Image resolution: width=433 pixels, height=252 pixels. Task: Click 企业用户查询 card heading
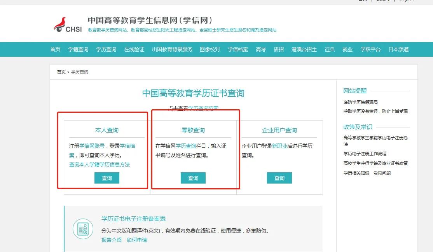point(279,130)
